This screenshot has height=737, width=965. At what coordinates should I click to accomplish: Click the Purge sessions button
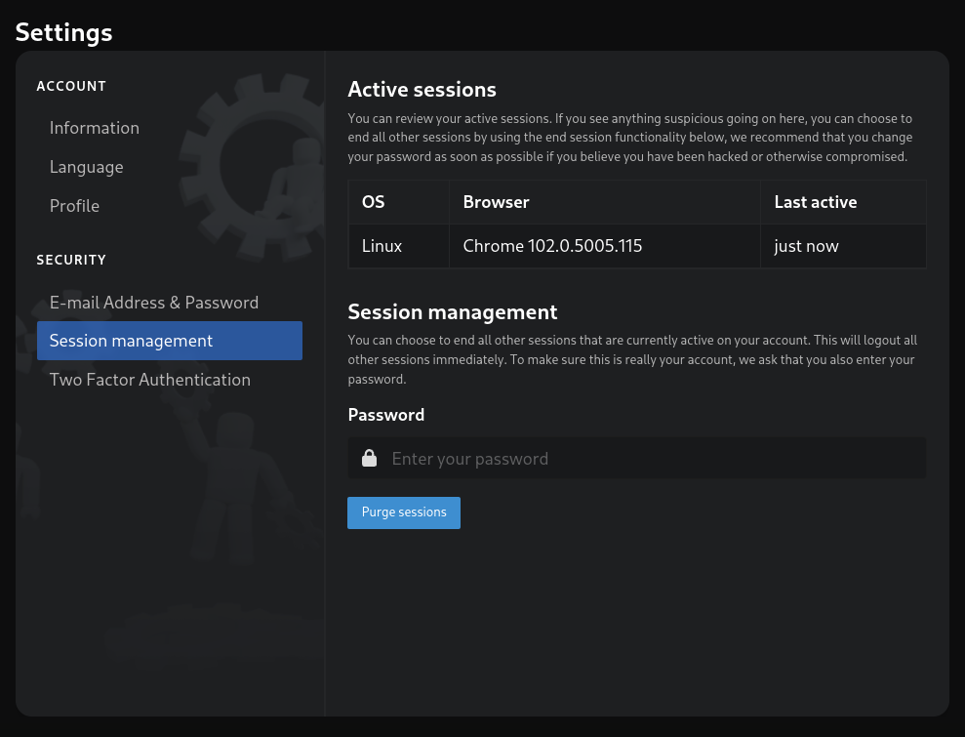coord(404,512)
